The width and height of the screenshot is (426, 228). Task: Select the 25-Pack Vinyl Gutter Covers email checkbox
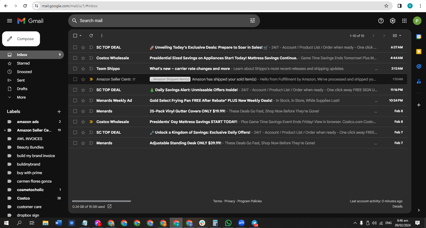(75, 111)
